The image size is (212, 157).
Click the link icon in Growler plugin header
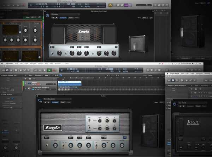coord(151,18)
